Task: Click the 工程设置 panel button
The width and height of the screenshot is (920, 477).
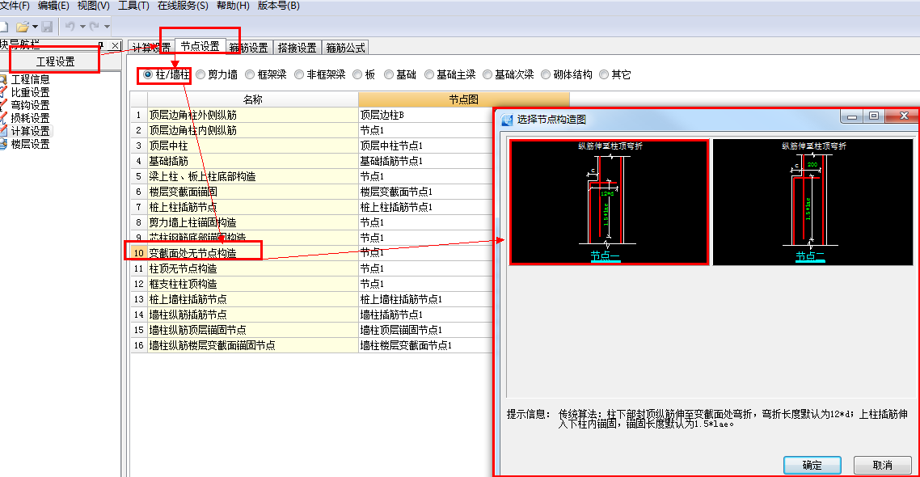Action: click(55, 61)
